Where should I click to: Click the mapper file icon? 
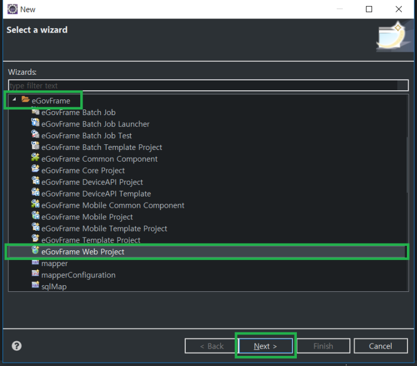[x=35, y=262]
